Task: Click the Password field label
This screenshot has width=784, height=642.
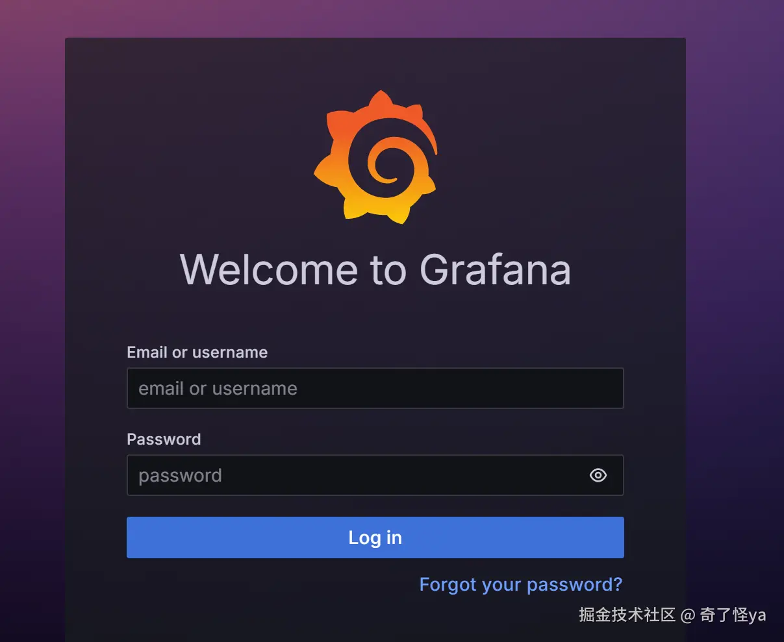Action: tap(164, 439)
